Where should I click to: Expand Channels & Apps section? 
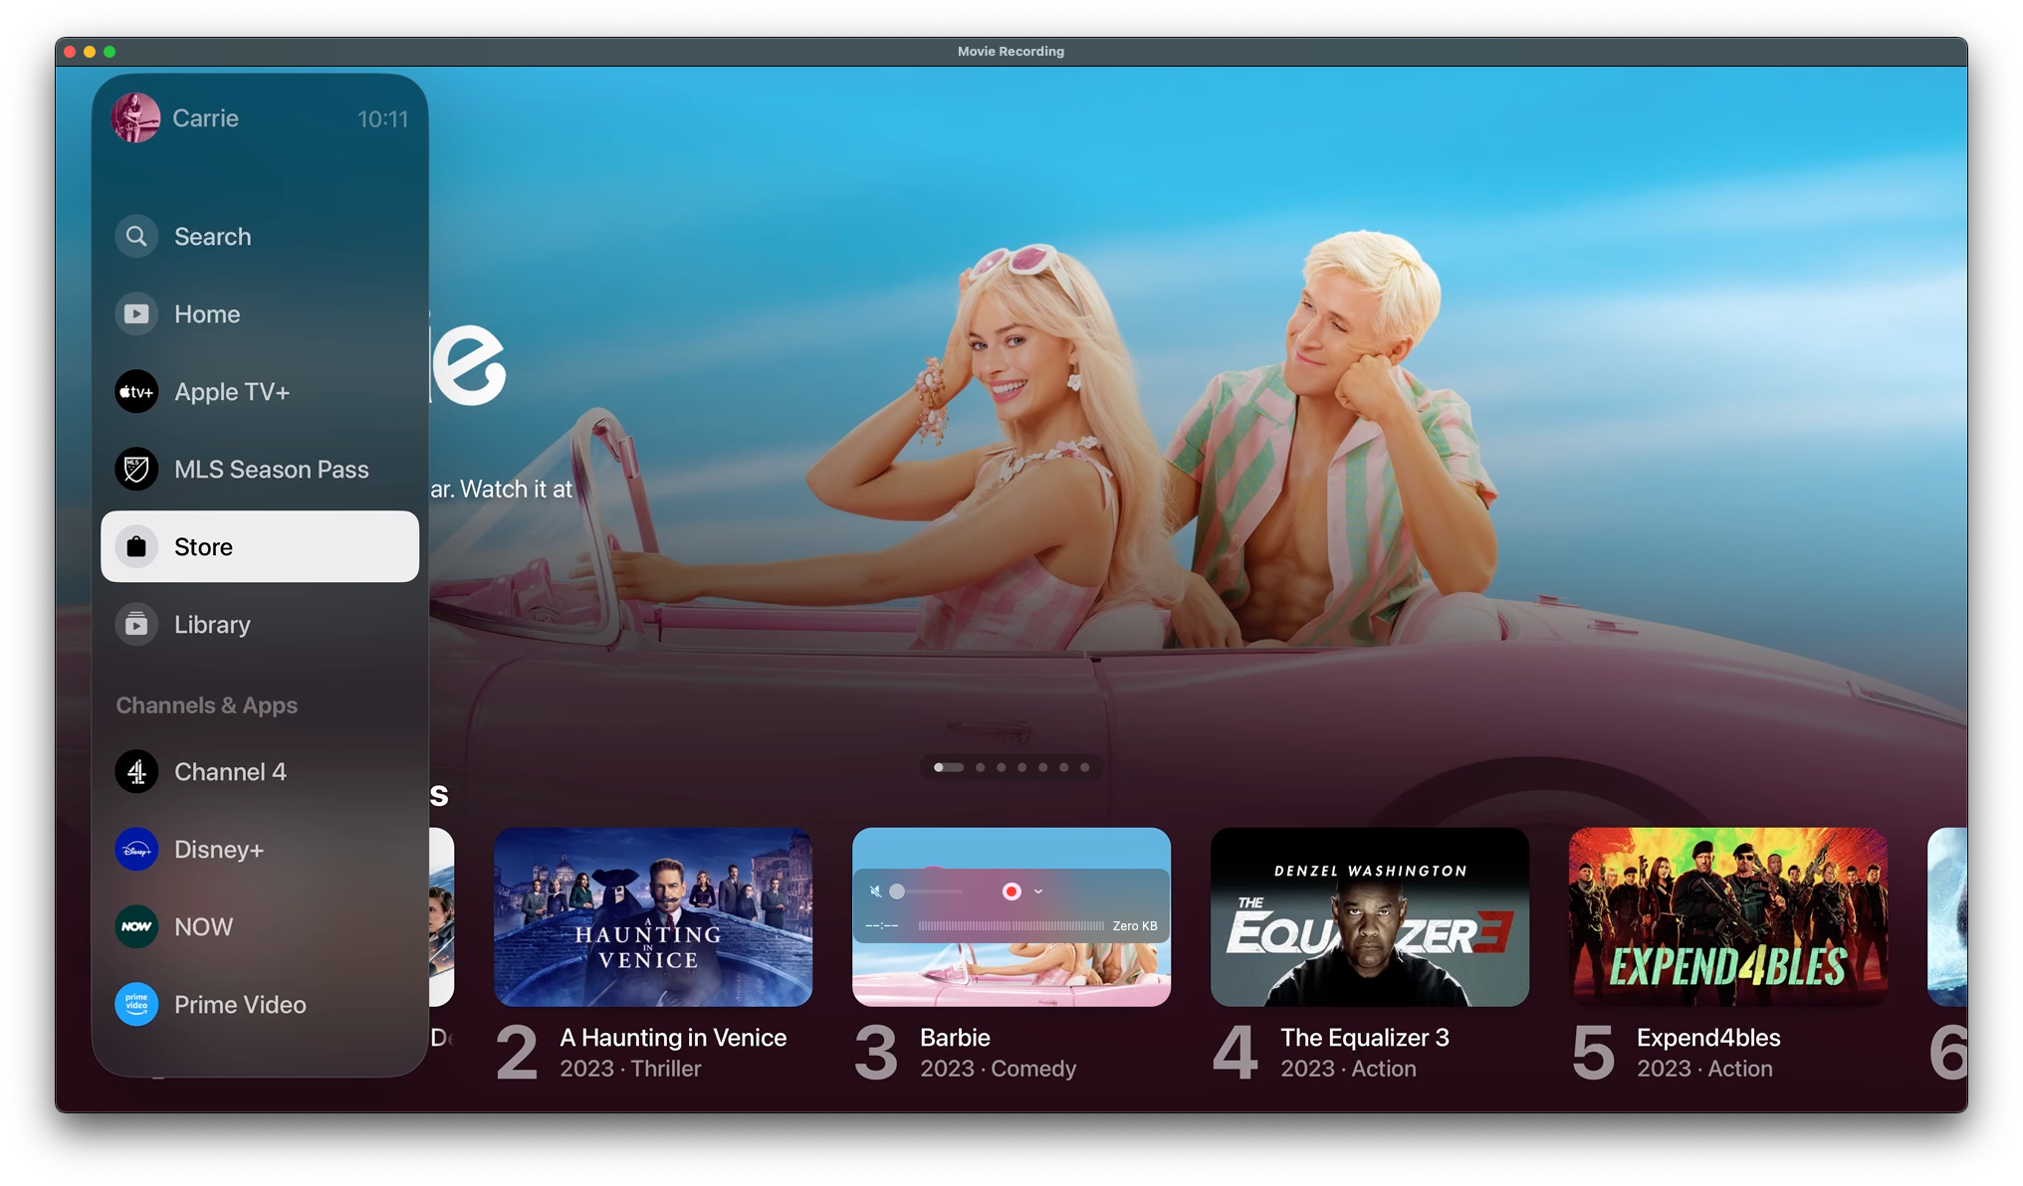click(x=206, y=704)
